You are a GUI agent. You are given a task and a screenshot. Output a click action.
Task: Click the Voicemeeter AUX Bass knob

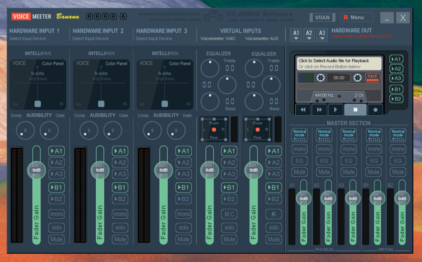click(x=254, y=101)
